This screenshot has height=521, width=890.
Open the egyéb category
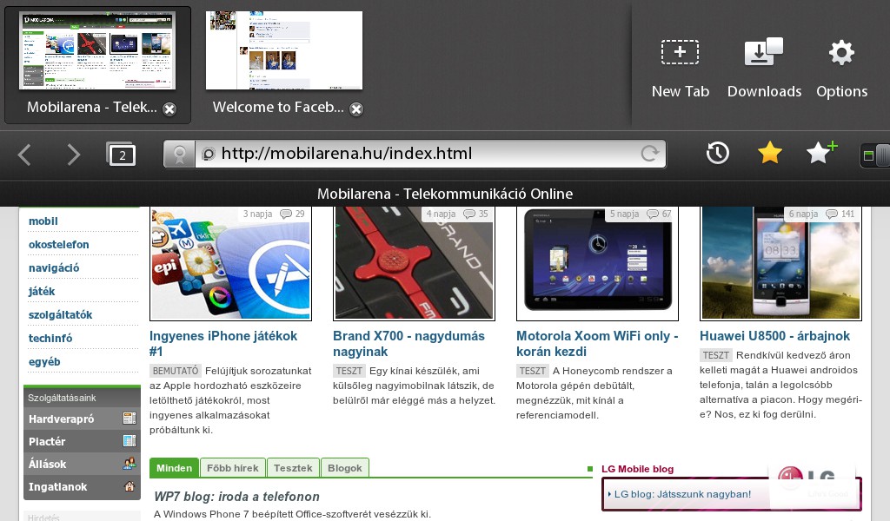coord(44,362)
